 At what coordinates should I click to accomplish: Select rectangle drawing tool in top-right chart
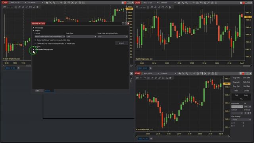[x=163, y=7]
